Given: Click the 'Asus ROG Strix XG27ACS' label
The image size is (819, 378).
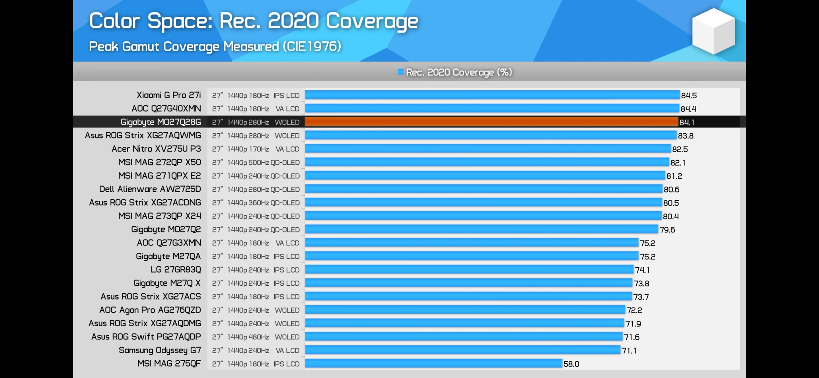Looking at the screenshot, I should tap(151, 296).
